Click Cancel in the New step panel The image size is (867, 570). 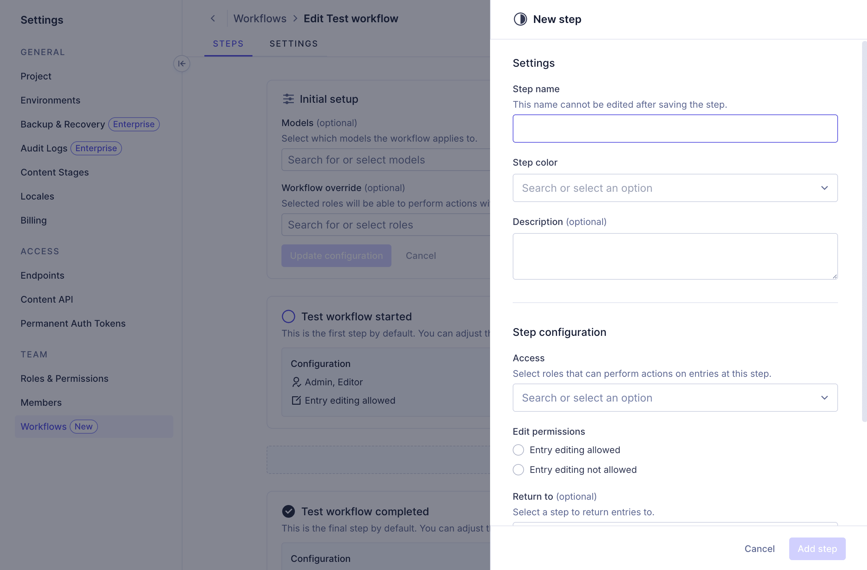(x=759, y=548)
